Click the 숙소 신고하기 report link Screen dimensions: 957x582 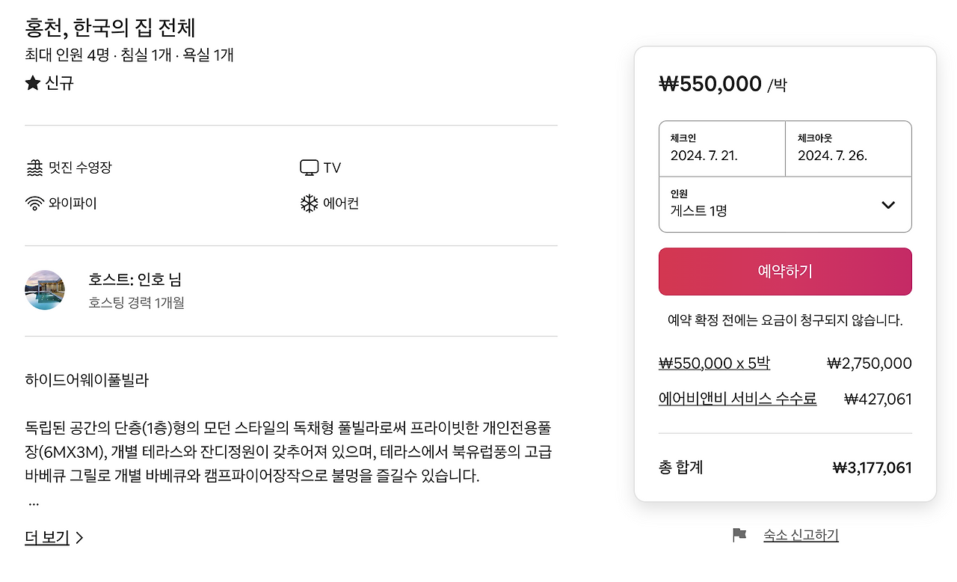(801, 535)
